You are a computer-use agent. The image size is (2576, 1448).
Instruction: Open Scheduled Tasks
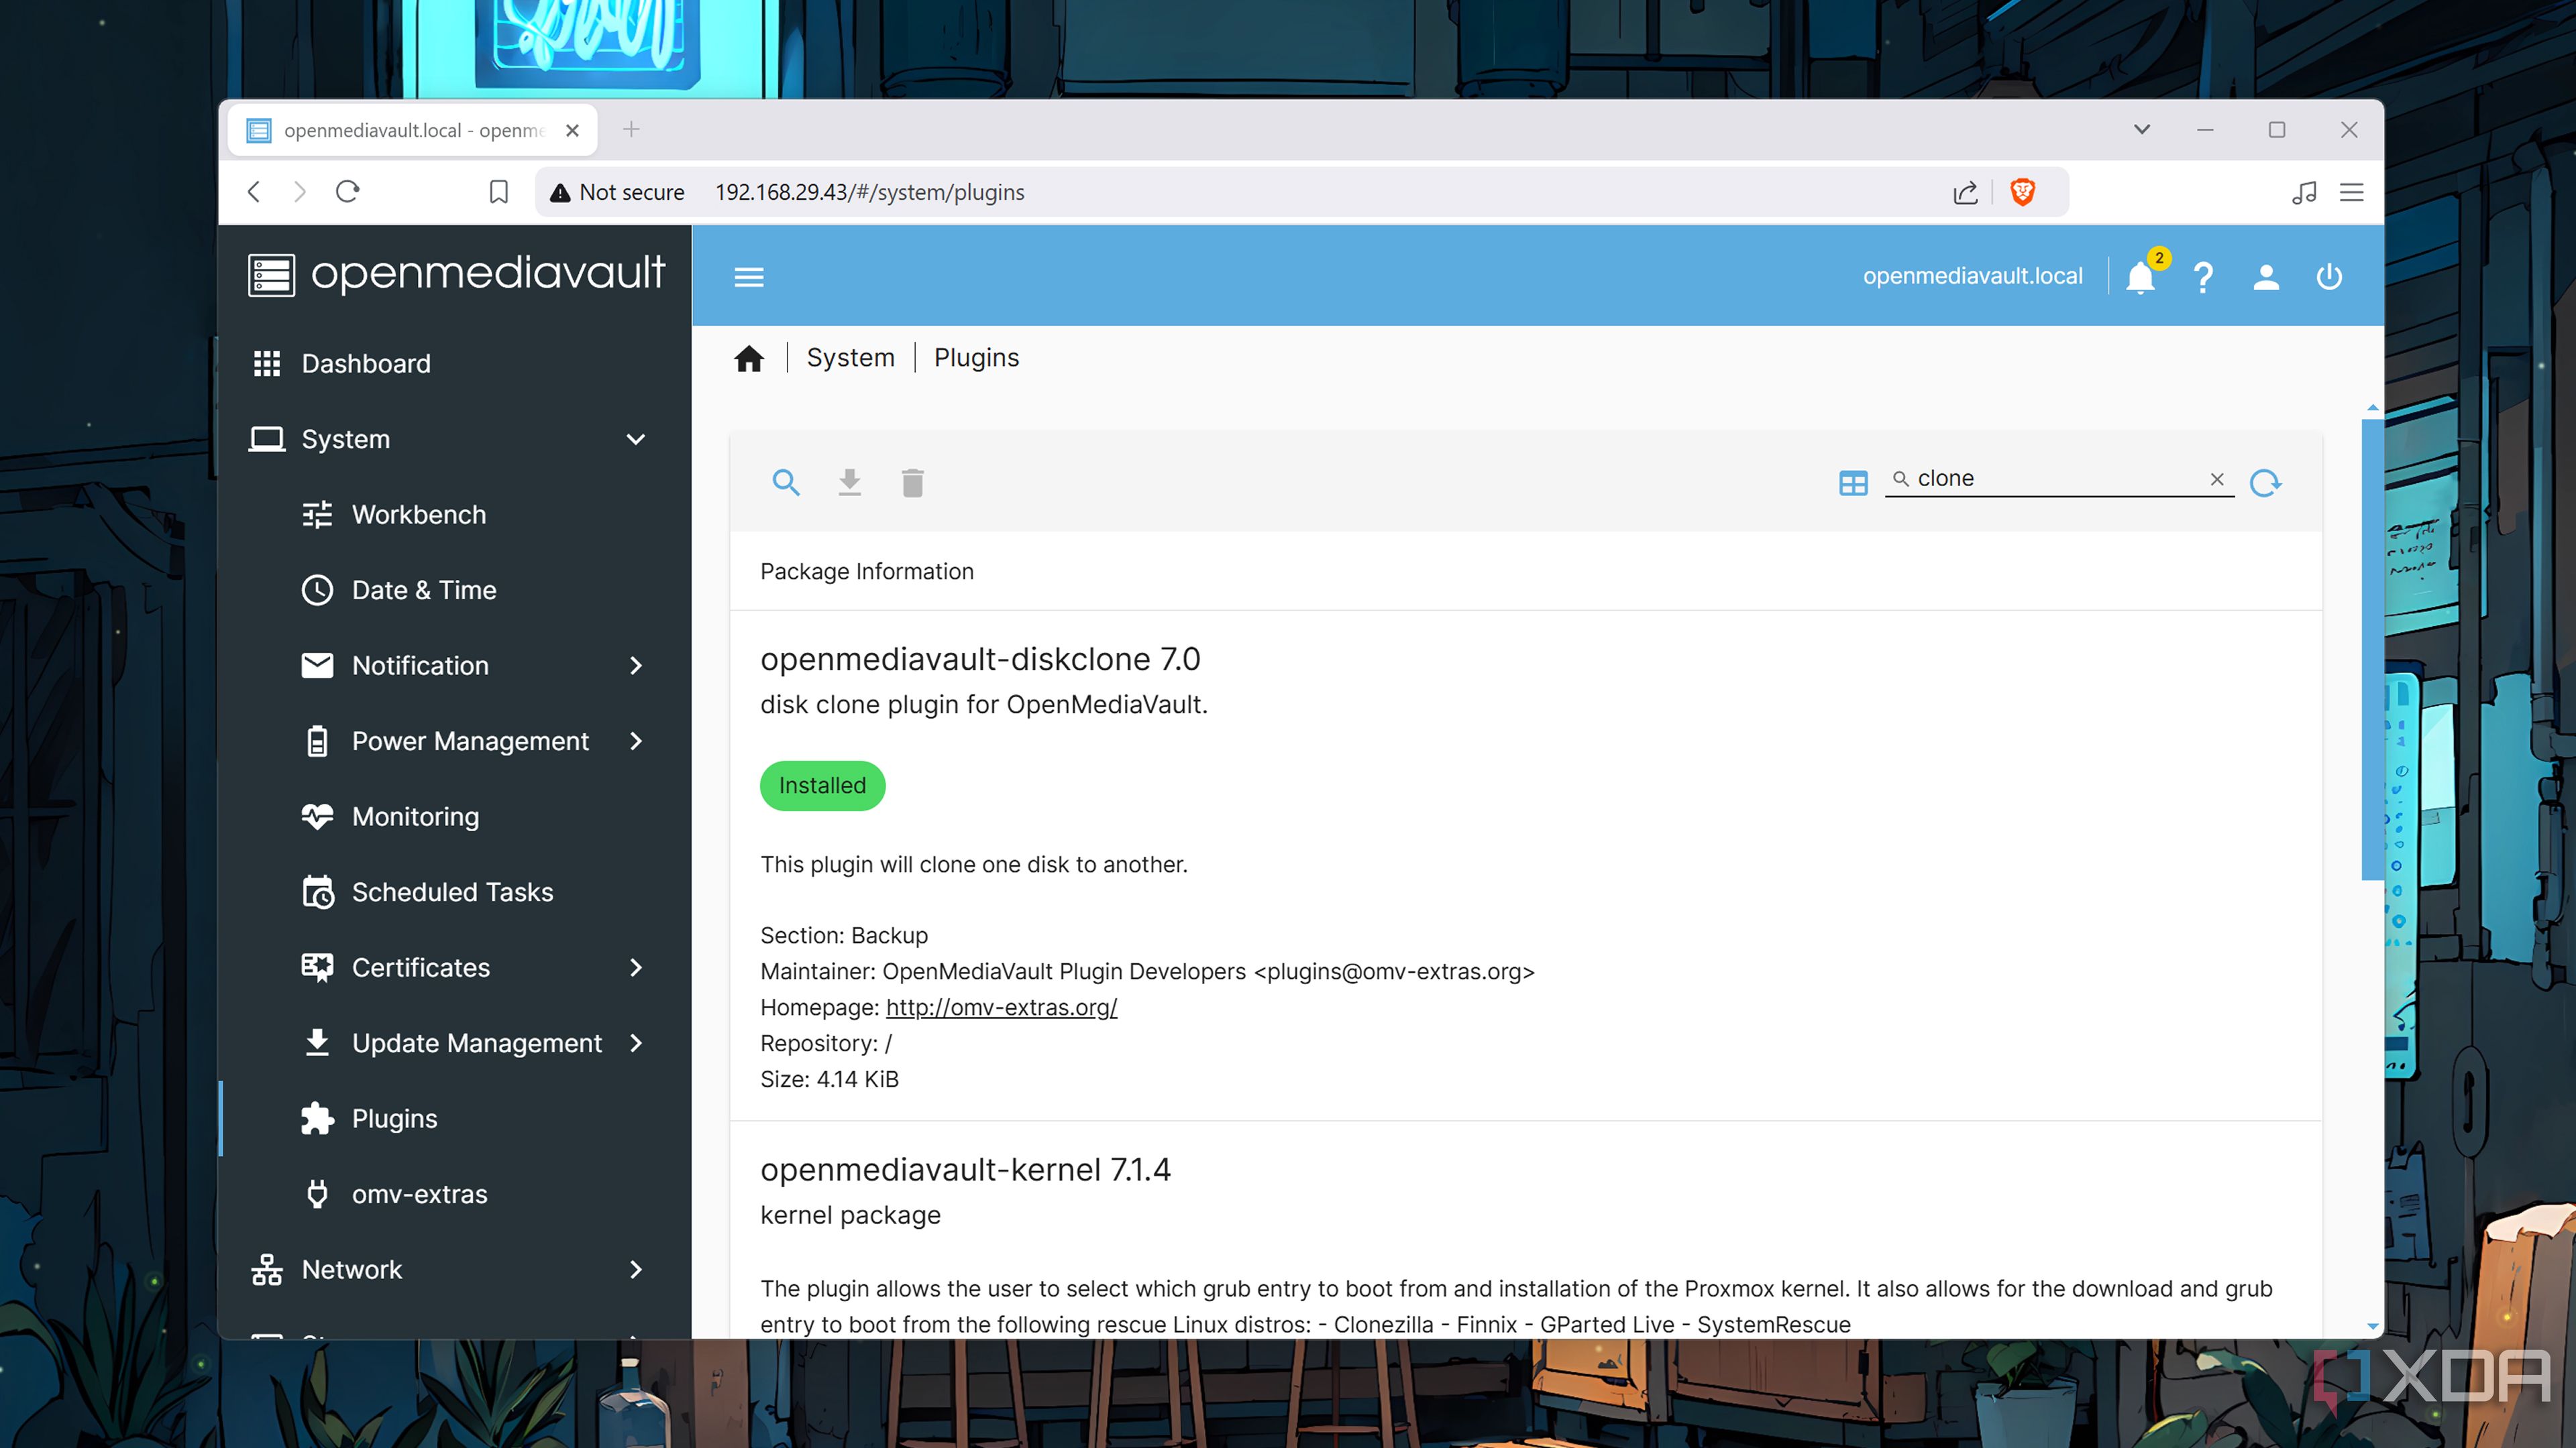point(455,892)
